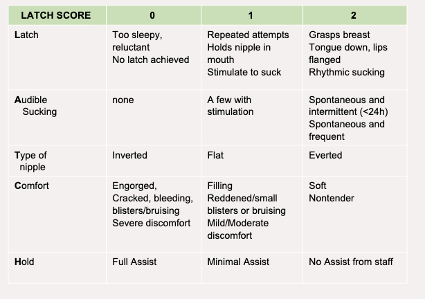Click the 'Grasps breast' cell text

pyautogui.click(x=339, y=35)
